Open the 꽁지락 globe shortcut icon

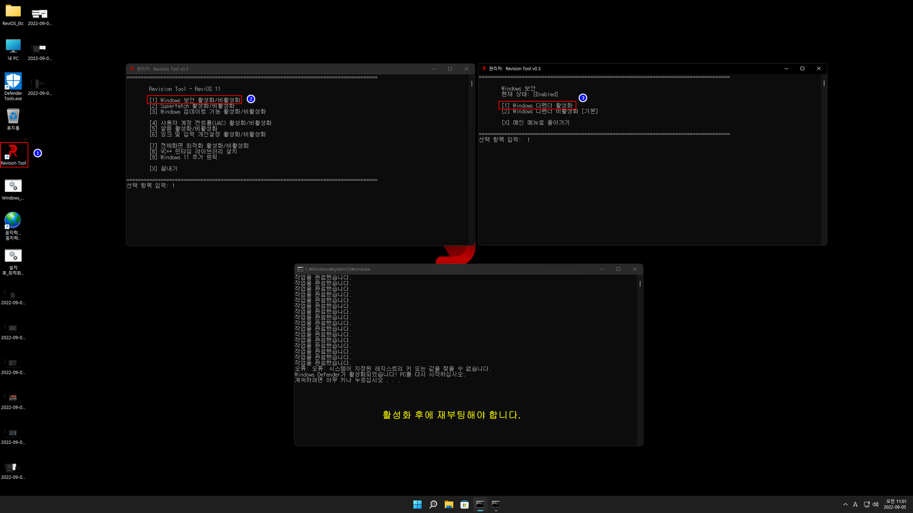13,226
